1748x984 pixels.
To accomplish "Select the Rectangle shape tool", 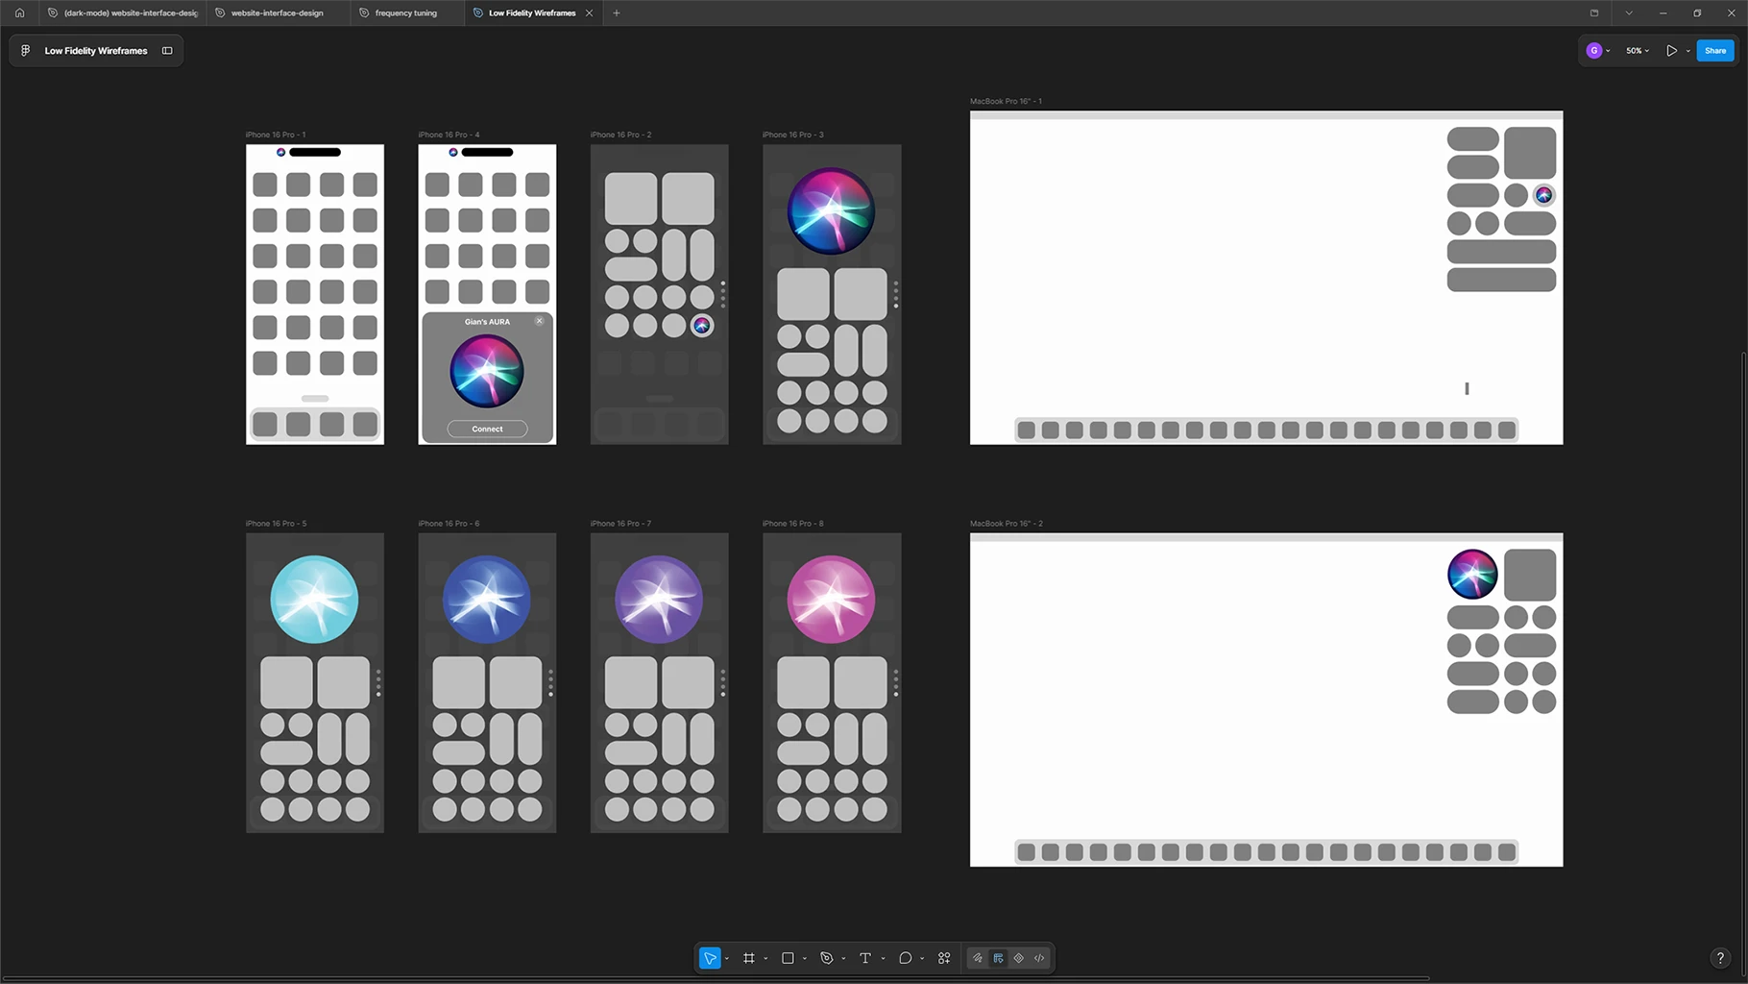I will (788, 958).
